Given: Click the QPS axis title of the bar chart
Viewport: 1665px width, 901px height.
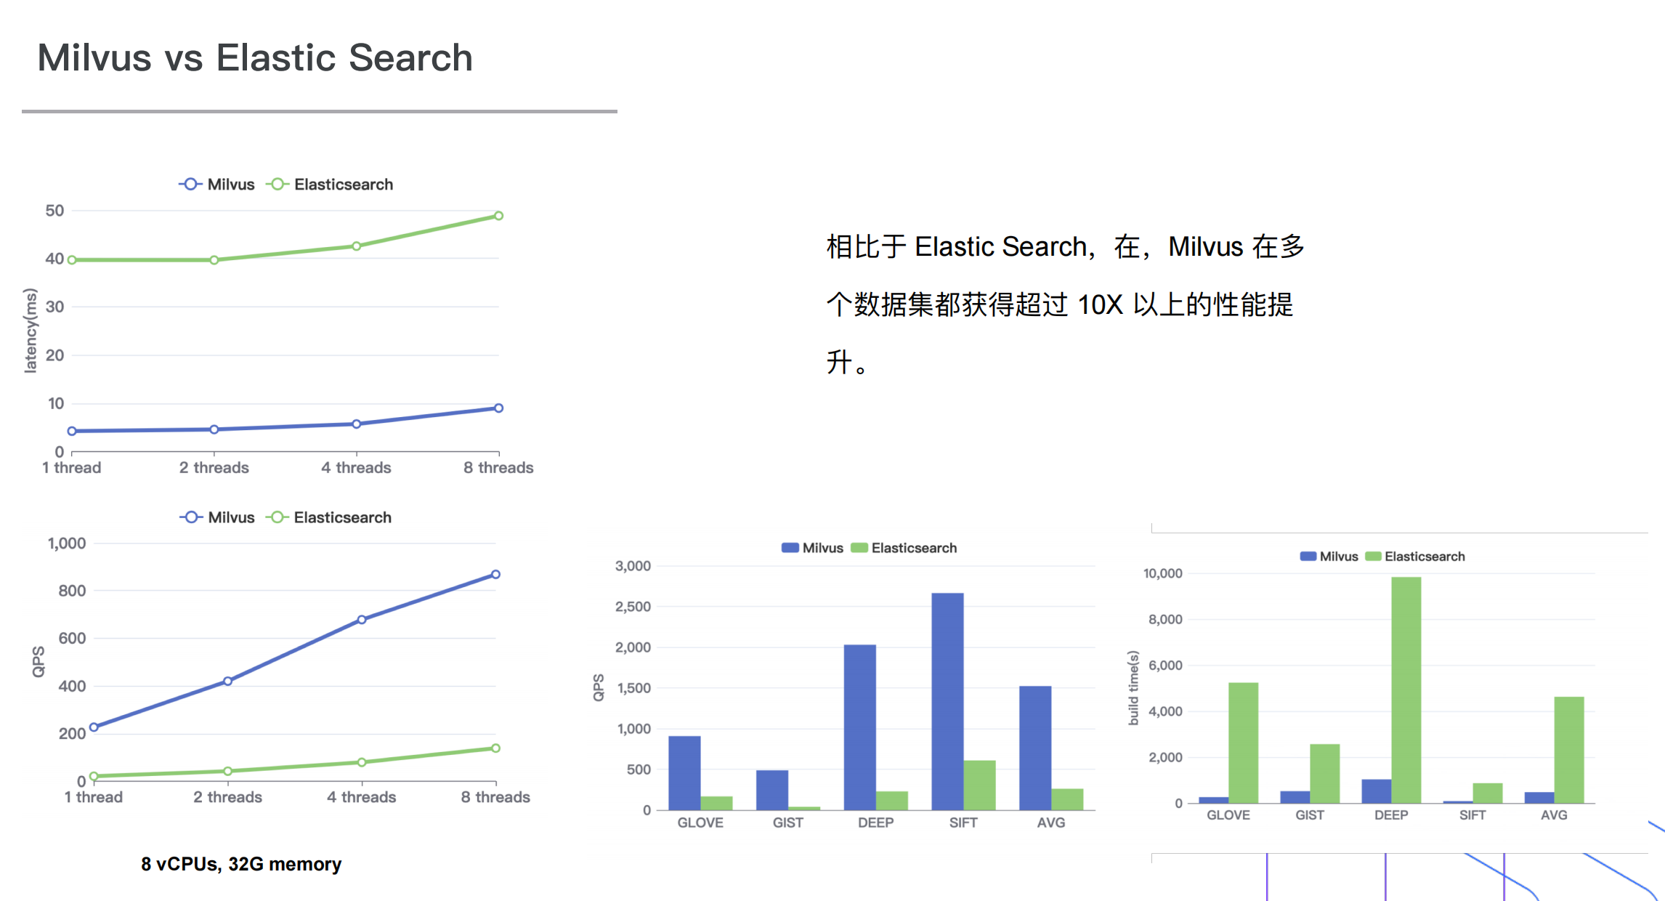Looking at the screenshot, I should 599,687.
